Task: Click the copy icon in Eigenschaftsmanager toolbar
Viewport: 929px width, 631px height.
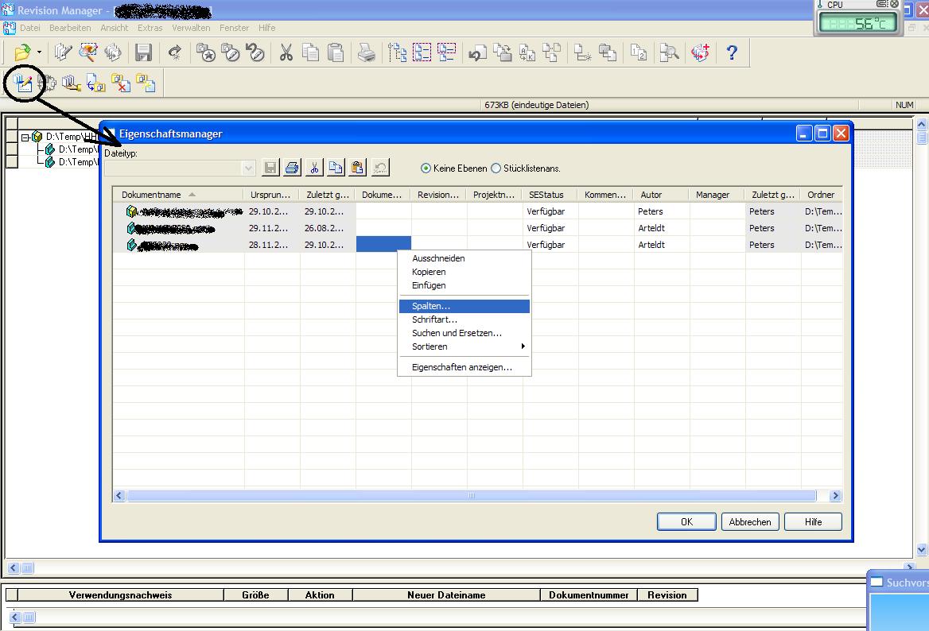Action: click(x=336, y=168)
